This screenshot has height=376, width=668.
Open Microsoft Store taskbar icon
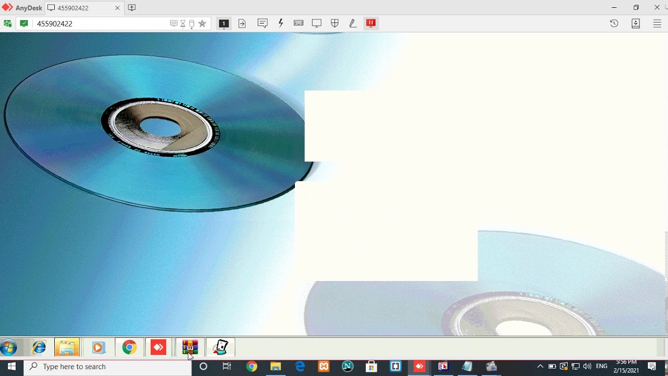point(372,367)
